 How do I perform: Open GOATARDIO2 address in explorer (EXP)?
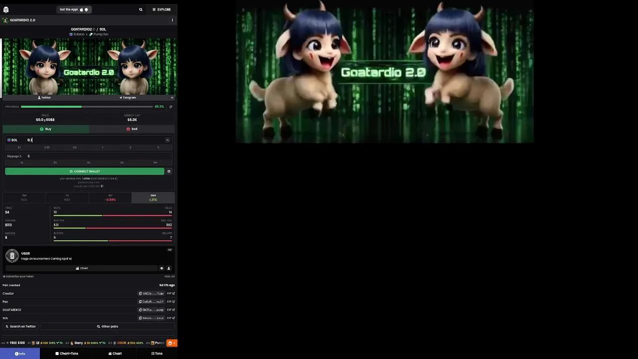click(x=170, y=310)
